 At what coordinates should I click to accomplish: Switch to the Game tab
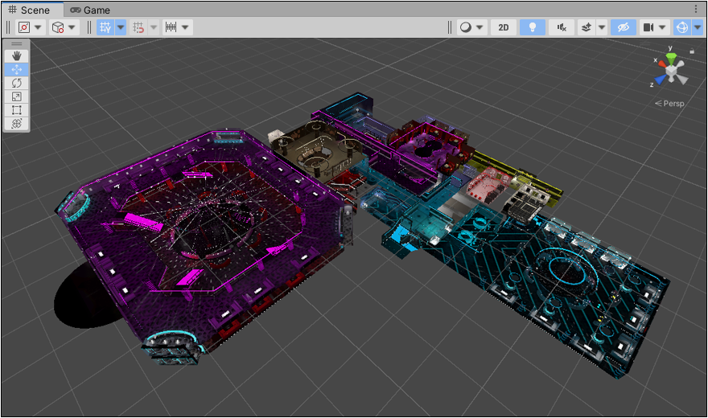[89, 10]
